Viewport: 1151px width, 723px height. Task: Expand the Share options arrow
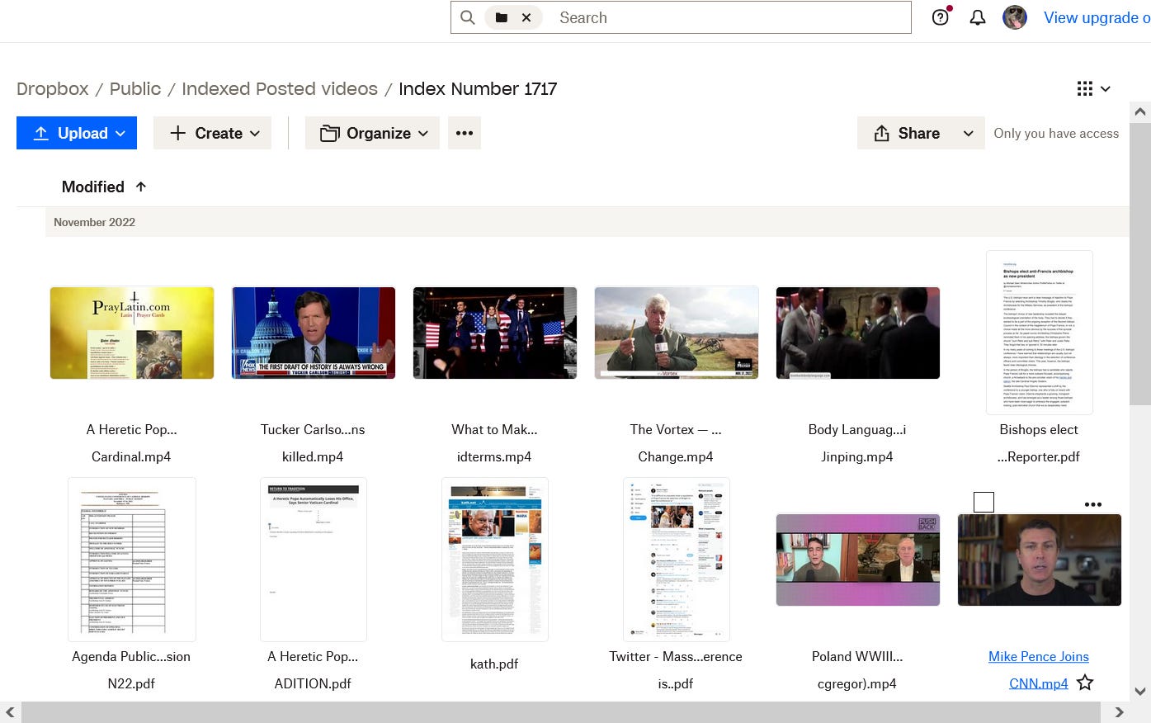pos(969,133)
